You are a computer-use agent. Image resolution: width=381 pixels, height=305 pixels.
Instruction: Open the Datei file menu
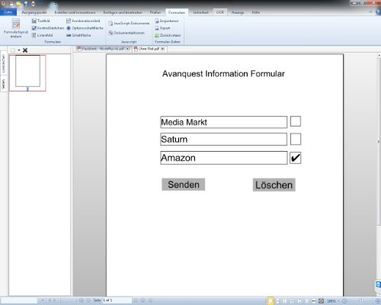tap(8, 12)
